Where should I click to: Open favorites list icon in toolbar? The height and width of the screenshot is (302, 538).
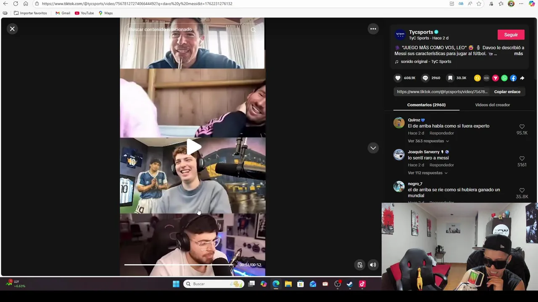501,4
